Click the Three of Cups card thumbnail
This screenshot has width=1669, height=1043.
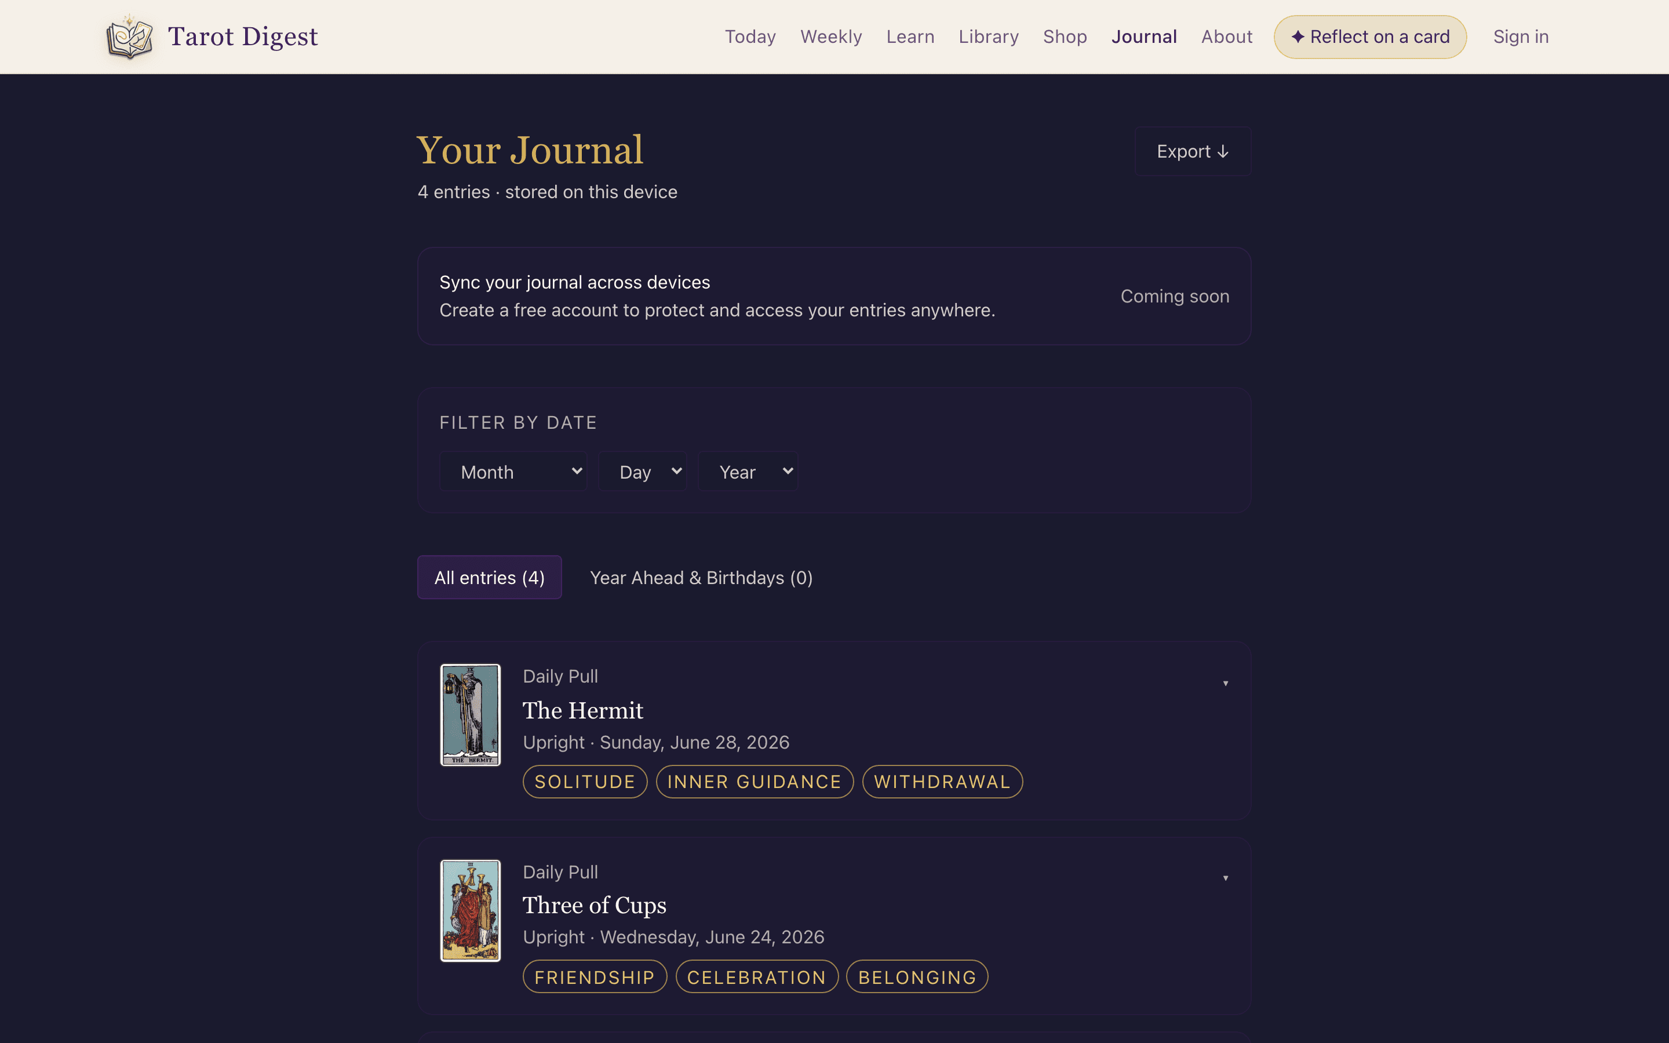tap(471, 910)
